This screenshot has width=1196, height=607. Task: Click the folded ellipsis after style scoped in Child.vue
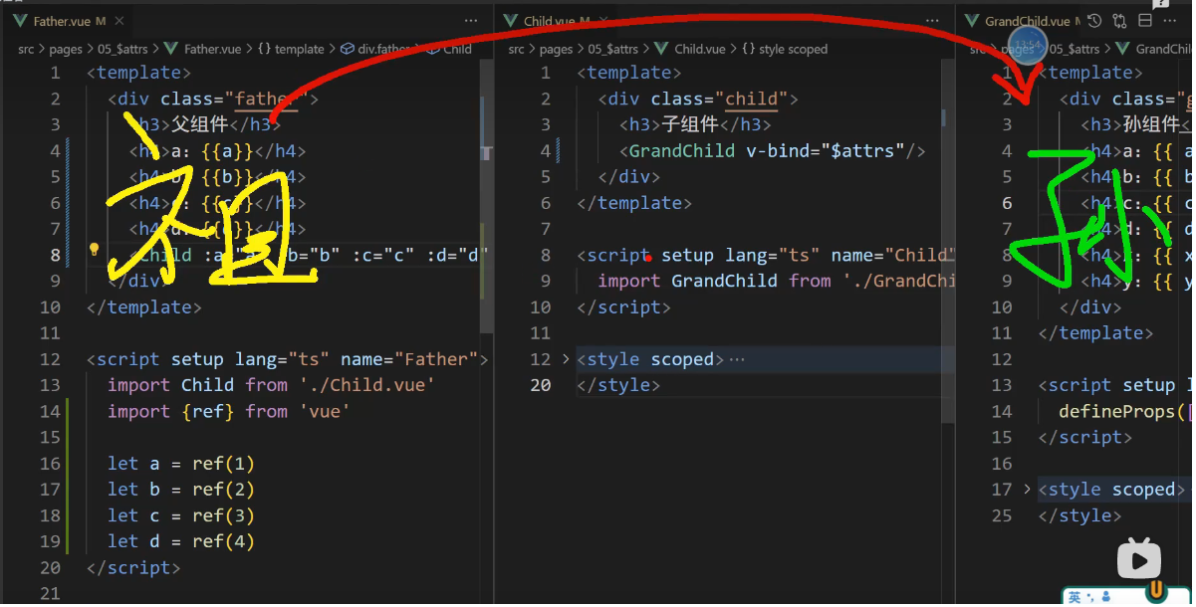coord(737,359)
